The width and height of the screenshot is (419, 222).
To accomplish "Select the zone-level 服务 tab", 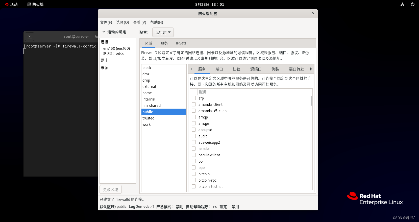I will tap(202, 69).
